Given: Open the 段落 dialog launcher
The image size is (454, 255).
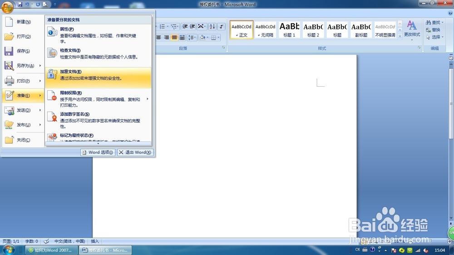Looking at the screenshot, I should pos(223,48).
